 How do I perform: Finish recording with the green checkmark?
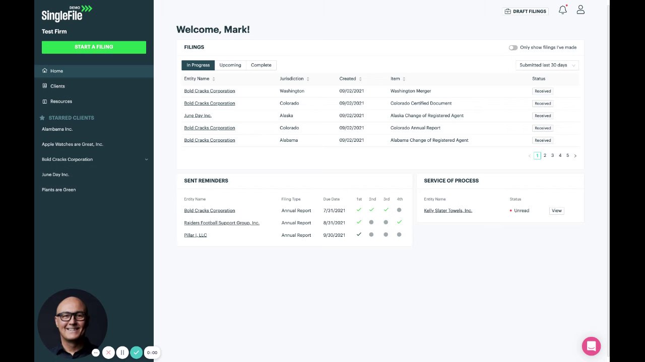coord(136,352)
